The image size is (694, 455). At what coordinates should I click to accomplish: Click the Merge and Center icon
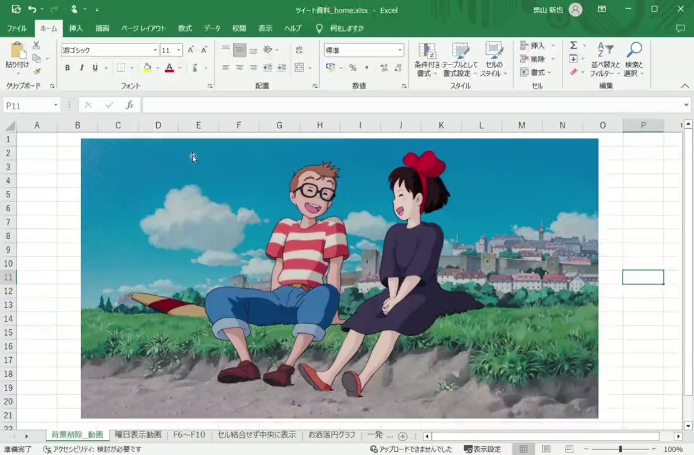[x=299, y=68]
